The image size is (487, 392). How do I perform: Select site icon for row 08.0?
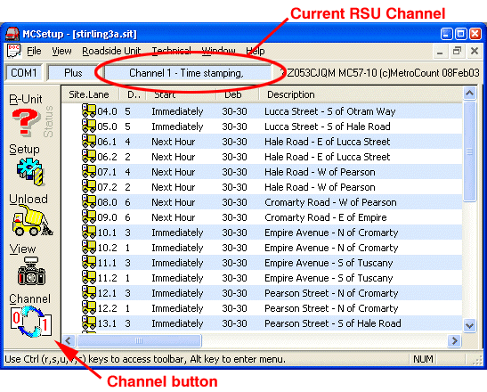(x=89, y=201)
